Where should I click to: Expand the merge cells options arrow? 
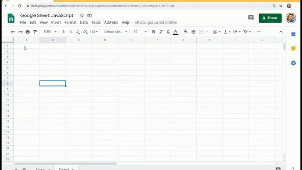207,32
